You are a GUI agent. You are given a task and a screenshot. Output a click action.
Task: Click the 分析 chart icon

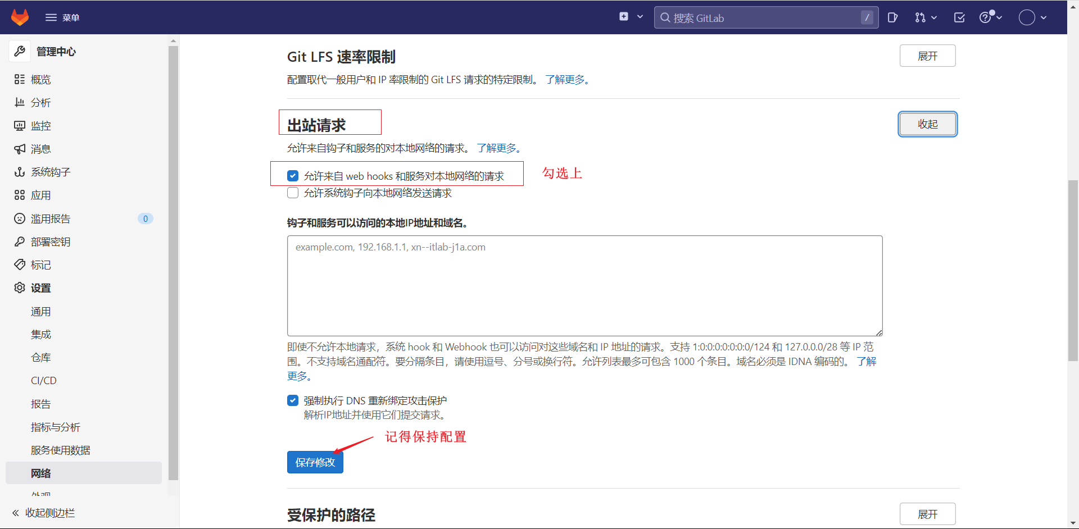tap(20, 103)
